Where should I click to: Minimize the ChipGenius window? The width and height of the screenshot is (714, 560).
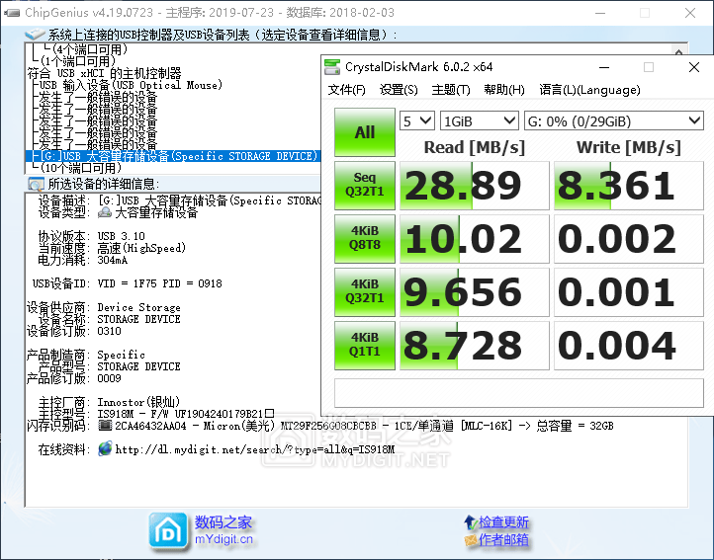click(600, 13)
